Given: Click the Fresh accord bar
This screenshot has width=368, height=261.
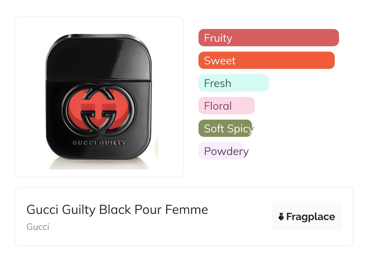Looking at the screenshot, I should [233, 83].
